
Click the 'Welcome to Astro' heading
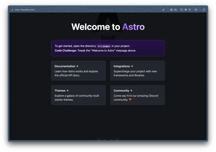point(108,27)
